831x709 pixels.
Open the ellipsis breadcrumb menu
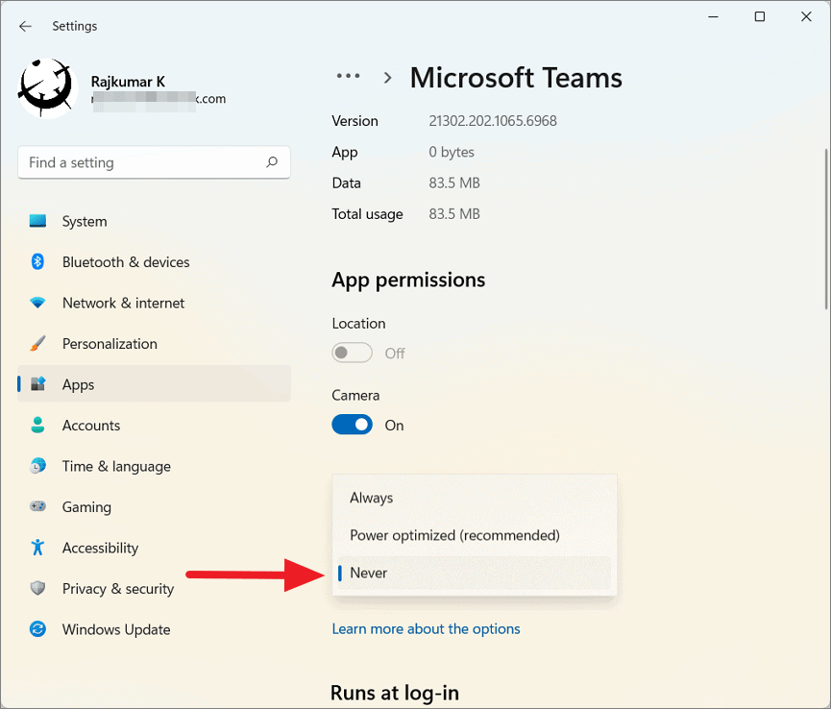348,76
